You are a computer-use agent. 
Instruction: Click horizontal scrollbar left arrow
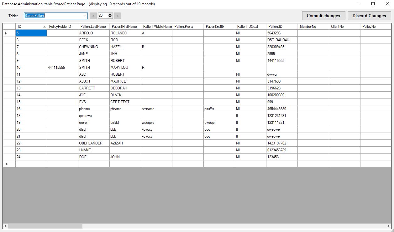(x=5, y=226)
